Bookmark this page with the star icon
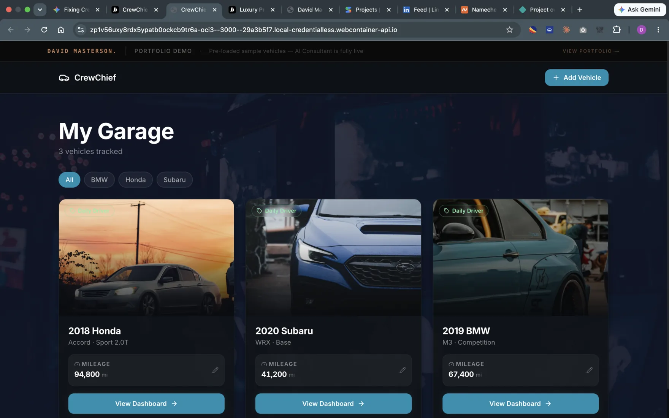 click(510, 30)
